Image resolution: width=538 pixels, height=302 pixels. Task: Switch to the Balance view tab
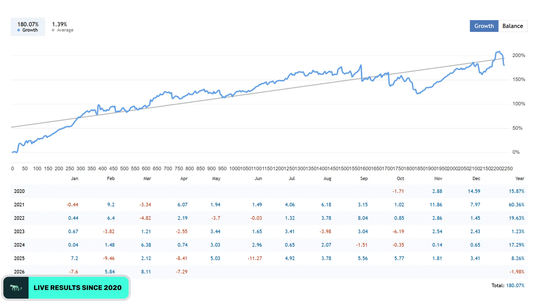click(x=513, y=26)
